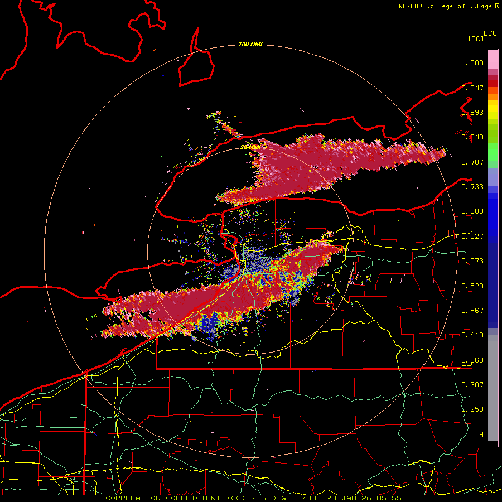The height and width of the screenshot is (502, 502).
Task: Click the 0.360 color scale value
Action: coord(472,360)
